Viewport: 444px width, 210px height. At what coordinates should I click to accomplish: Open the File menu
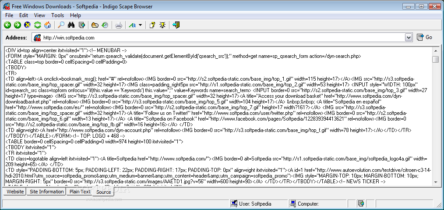(9, 15)
